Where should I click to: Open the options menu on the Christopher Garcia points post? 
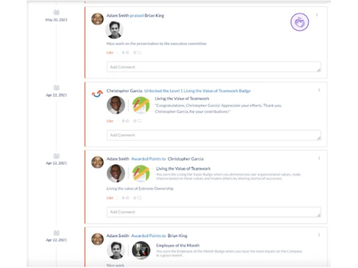319,158
